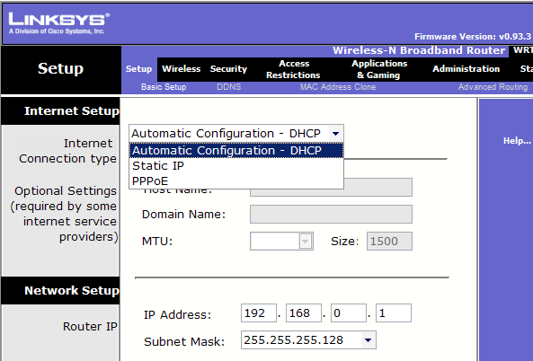Click the large Setup page heading
The image size is (533, 361).
click(60, 68)
